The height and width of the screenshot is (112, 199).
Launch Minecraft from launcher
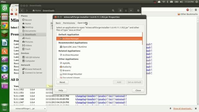pos(5,34)
